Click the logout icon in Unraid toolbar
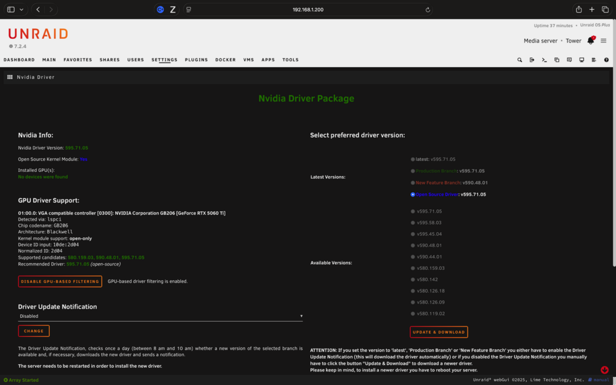The image size is (616, 385). (x=532, y=60)
